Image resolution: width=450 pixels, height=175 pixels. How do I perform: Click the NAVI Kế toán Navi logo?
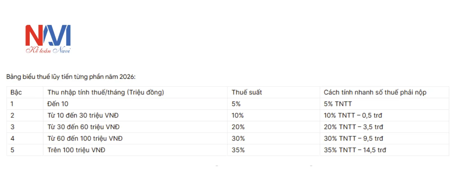click(48, 39)
